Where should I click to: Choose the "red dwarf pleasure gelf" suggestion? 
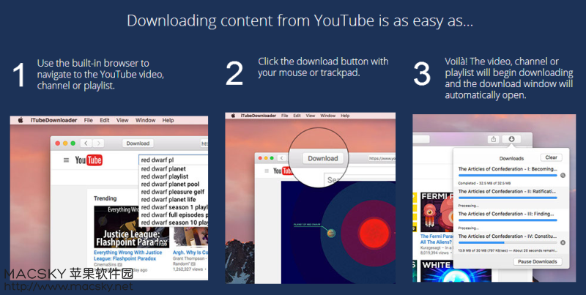[173, 192]
